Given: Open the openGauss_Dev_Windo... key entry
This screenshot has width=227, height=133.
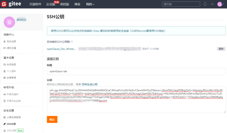Looking at the screenshot, I should pyautogui.click(x=61, y=49).
